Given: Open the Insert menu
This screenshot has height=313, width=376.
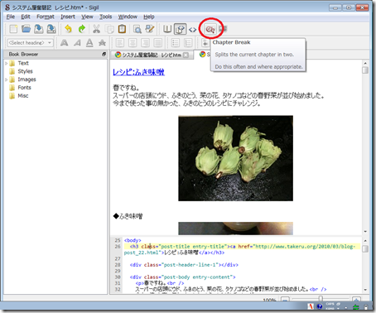Looking at the screenshot, I should pyautogui.click(x=68, y=17).
